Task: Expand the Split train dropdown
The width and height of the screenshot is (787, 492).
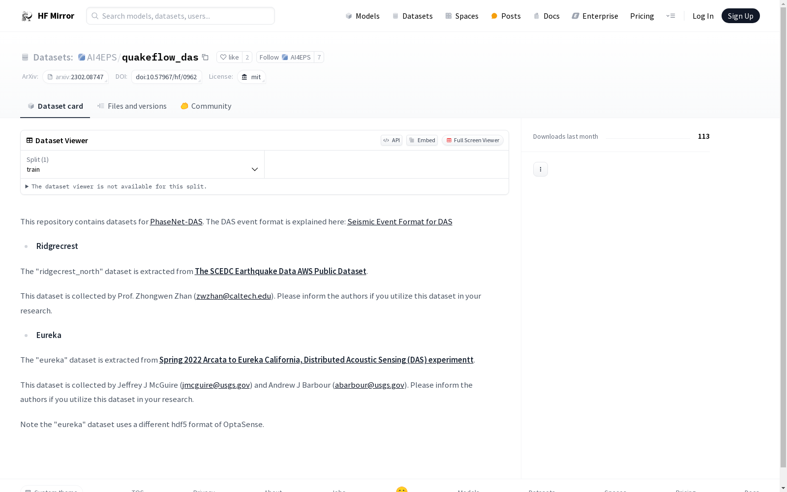Action: click(x=142, y=164)
